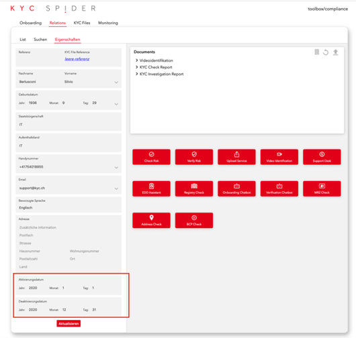356x338 pixels.
Task: Start the Address Check
Action: point(151,221)
